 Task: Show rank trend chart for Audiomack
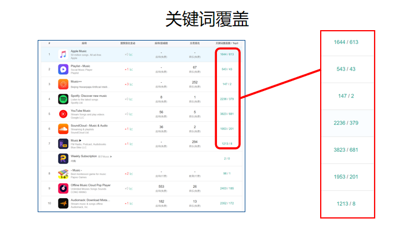coord(131,203)
